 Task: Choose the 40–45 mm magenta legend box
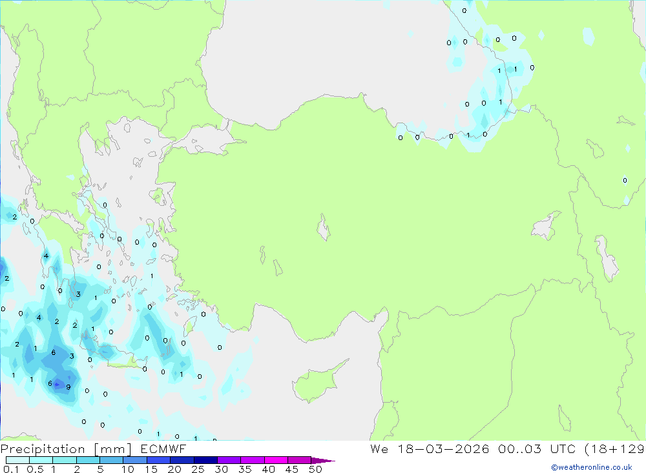pos(276,460)
